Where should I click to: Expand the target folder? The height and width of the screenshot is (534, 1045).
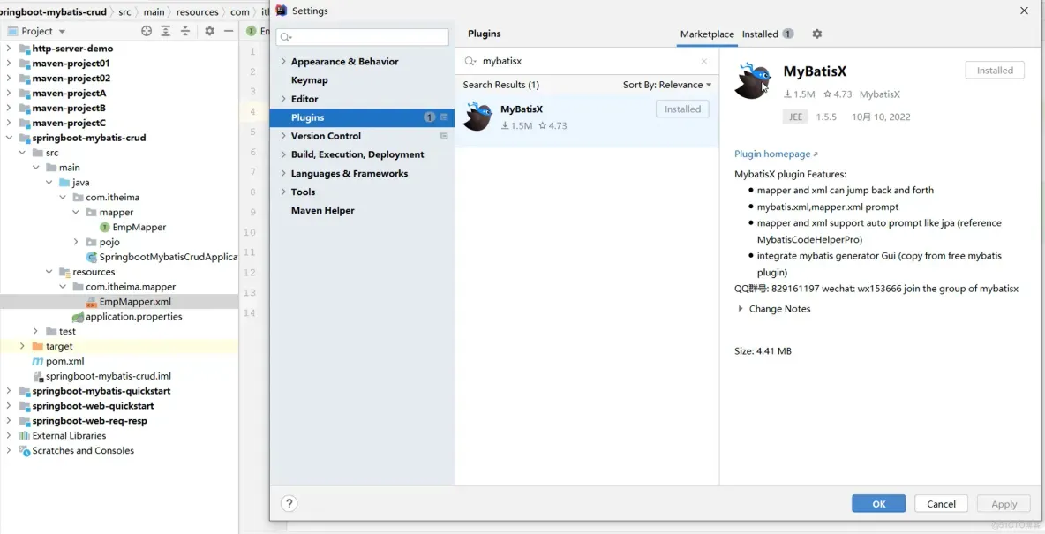tap(22, 347)
